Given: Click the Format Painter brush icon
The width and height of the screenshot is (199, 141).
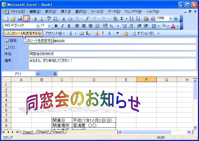Looking at the screenshot, I should pyautogui.click(x=87, y=19).
